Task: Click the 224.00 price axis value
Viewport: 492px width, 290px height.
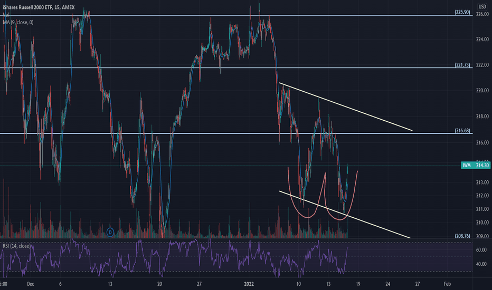Action: 482,39
